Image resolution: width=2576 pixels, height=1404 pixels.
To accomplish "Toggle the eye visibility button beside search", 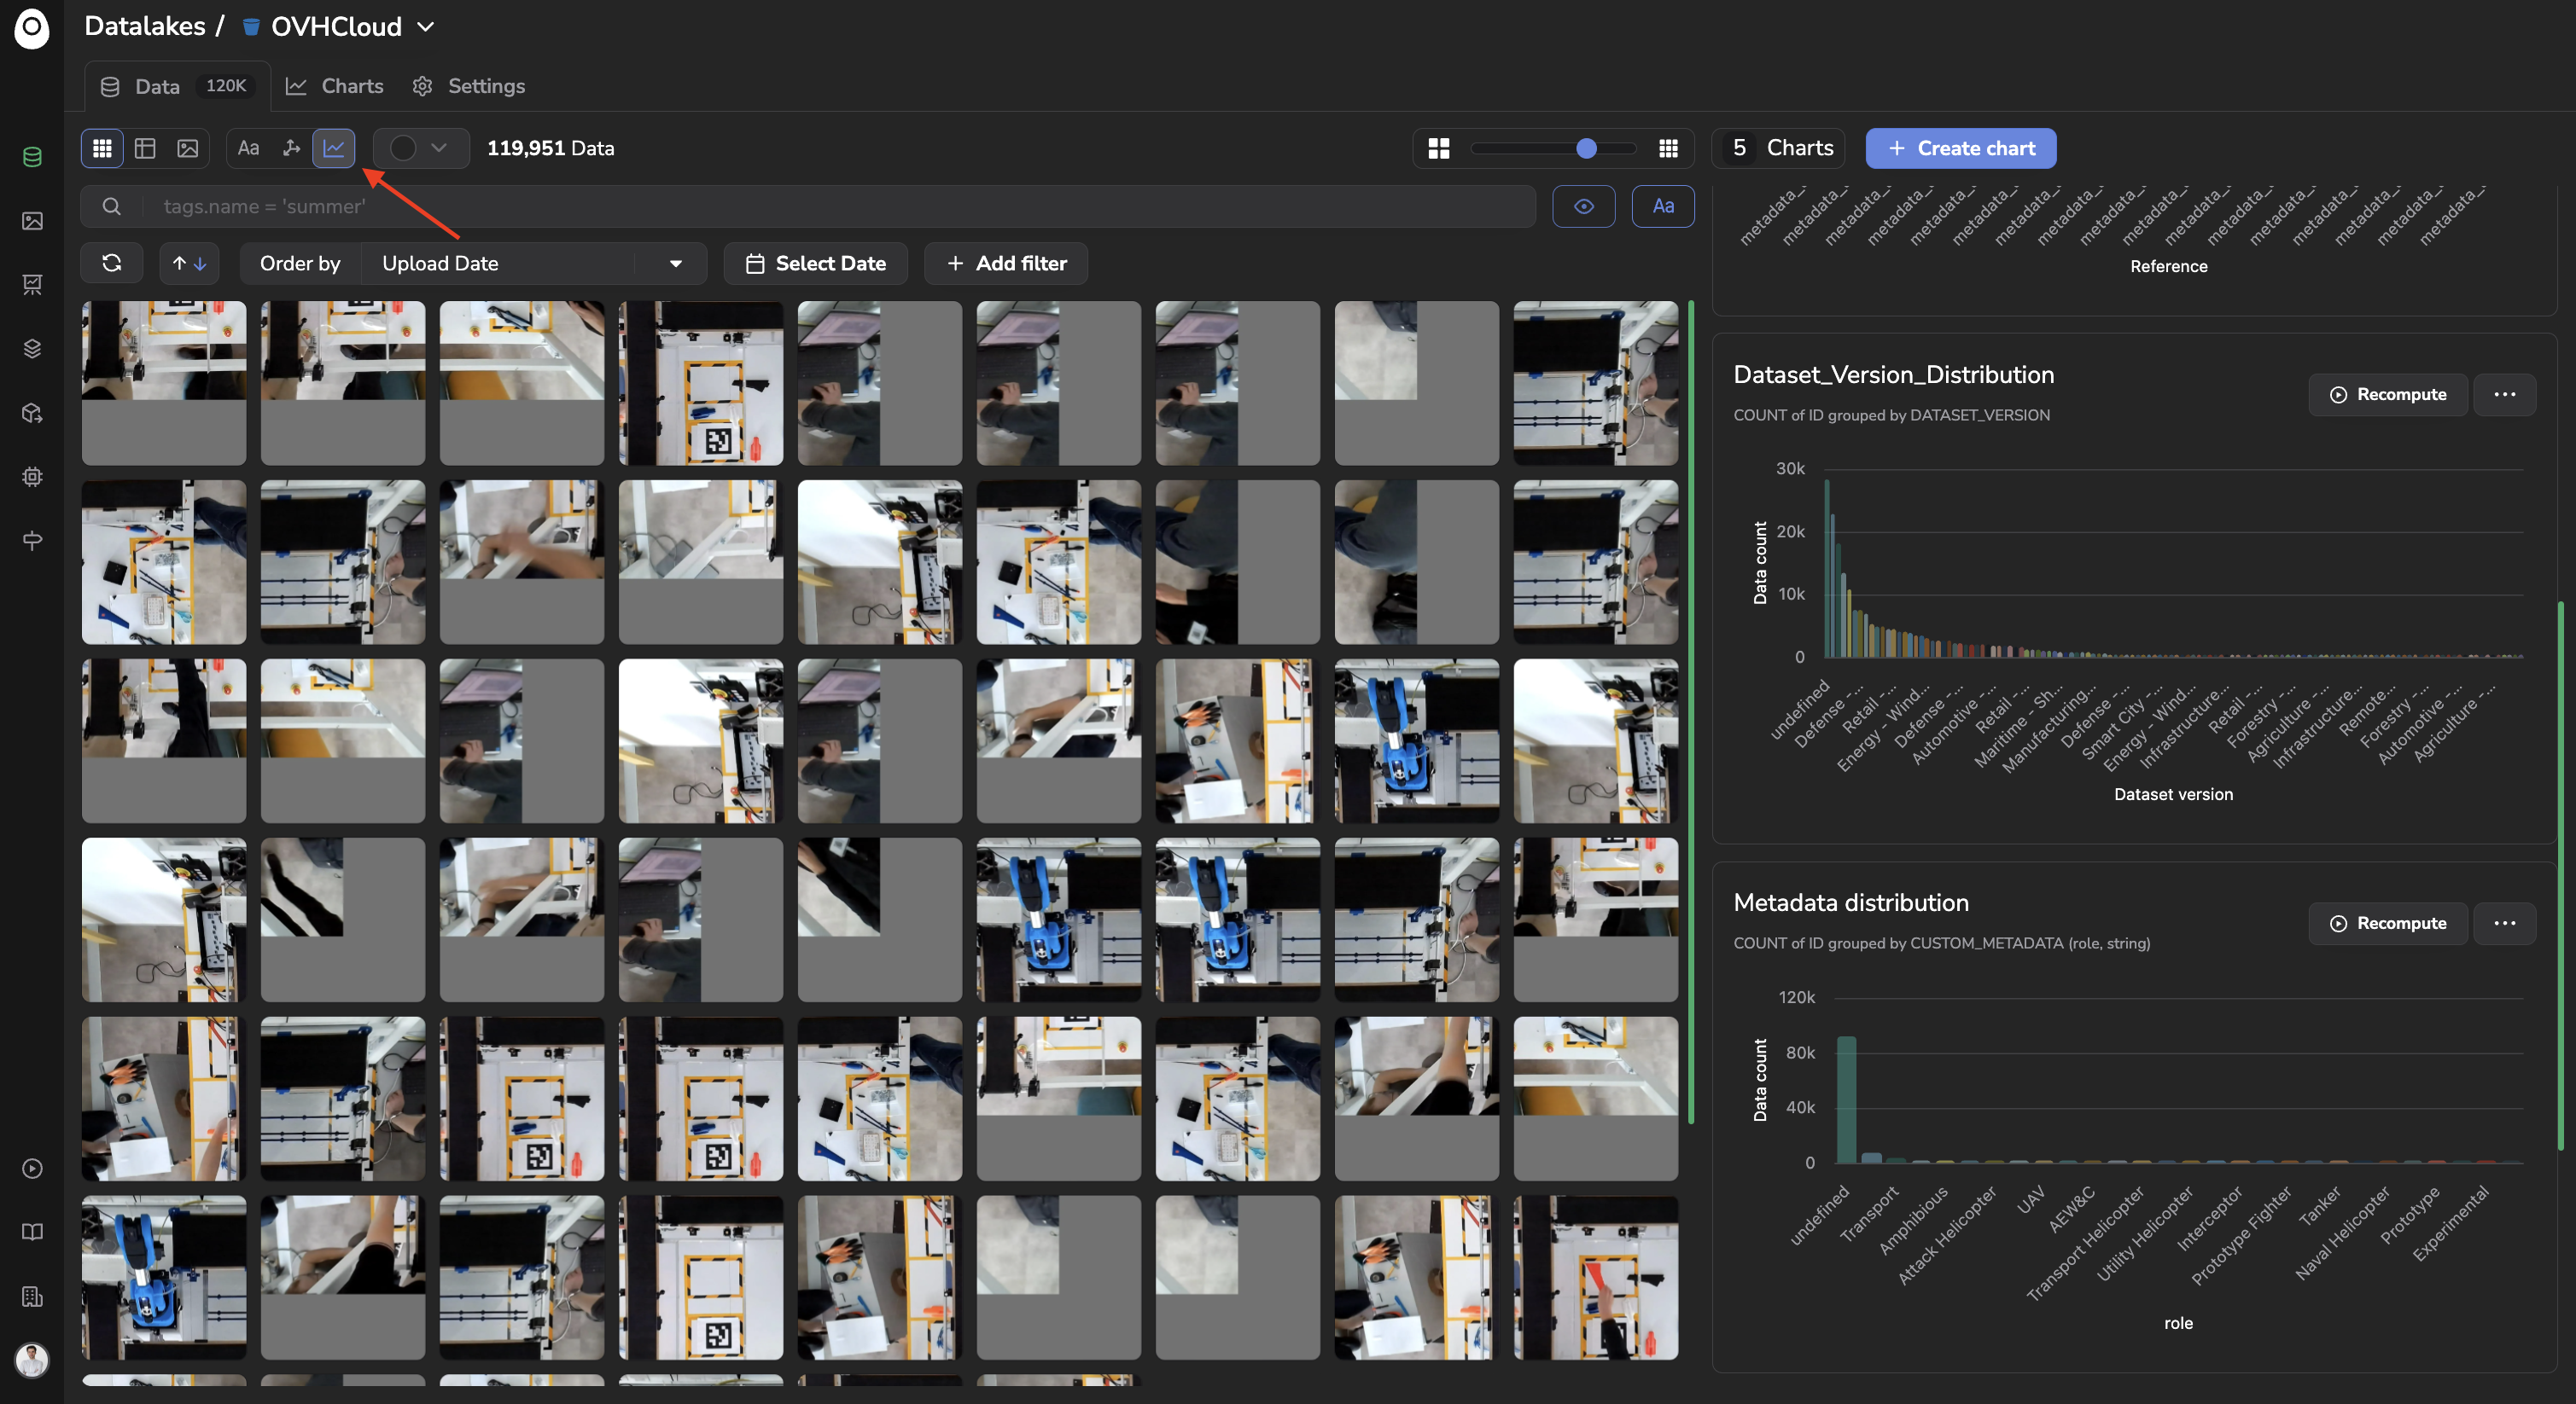I will click(x=1584, y=206).
